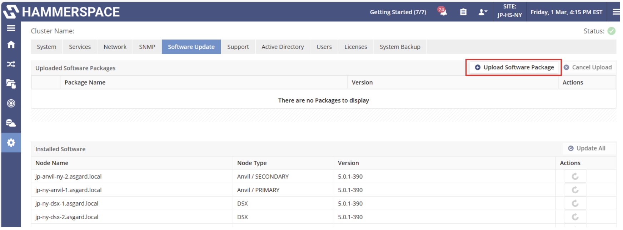623x230 pixels.
Task: Click the SITE: JP-HS-NY selector
Action: click(x=509, y=11)
